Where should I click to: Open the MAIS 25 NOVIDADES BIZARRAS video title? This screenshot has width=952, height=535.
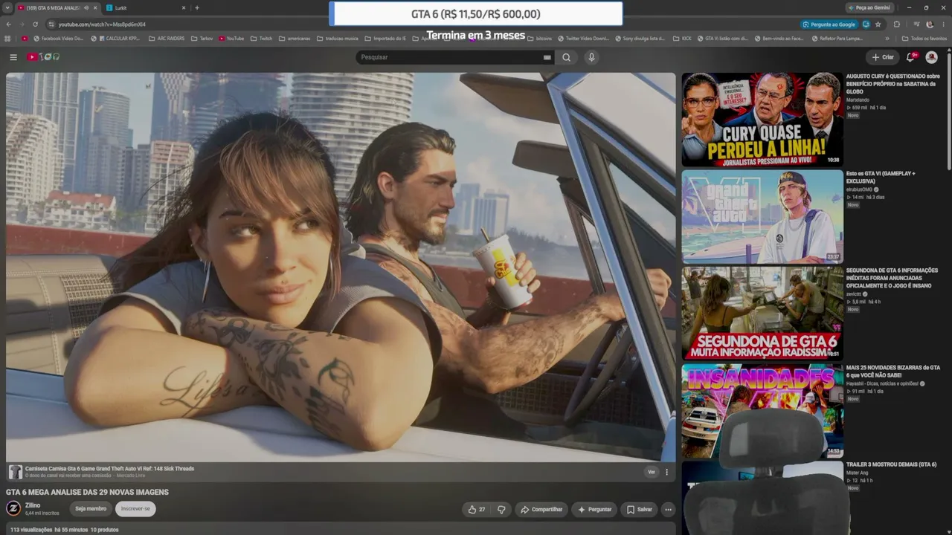[892, 372]
